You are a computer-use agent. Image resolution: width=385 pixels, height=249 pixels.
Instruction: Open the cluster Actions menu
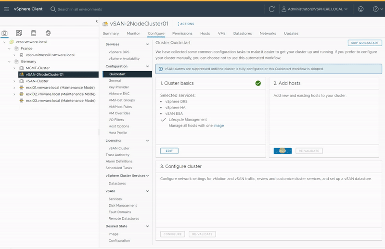(186, 24)
